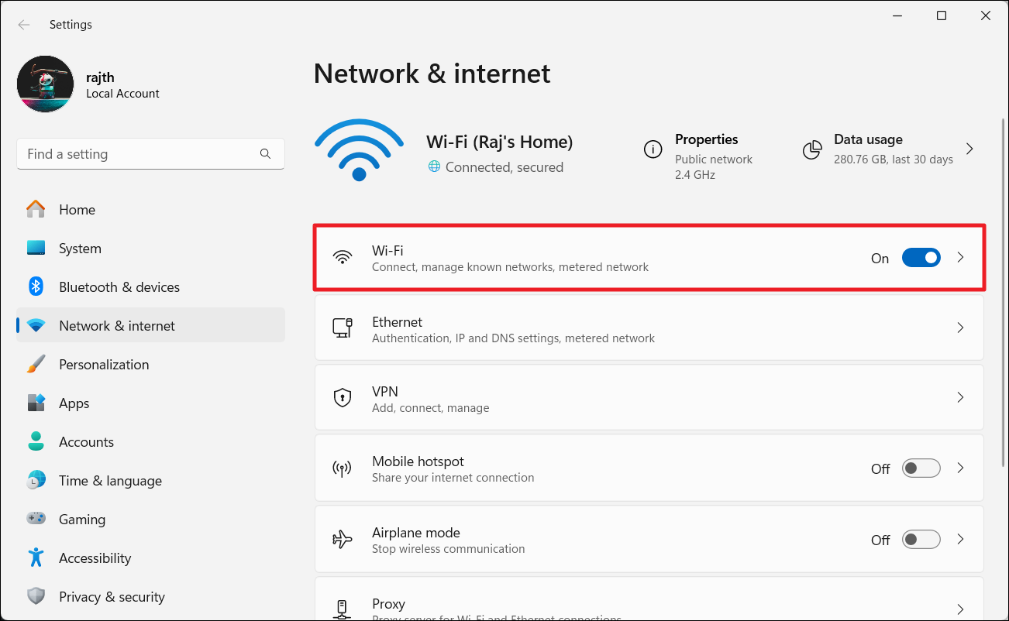
Task: Focus the Find a setting search box
Action: coord(139,154)
